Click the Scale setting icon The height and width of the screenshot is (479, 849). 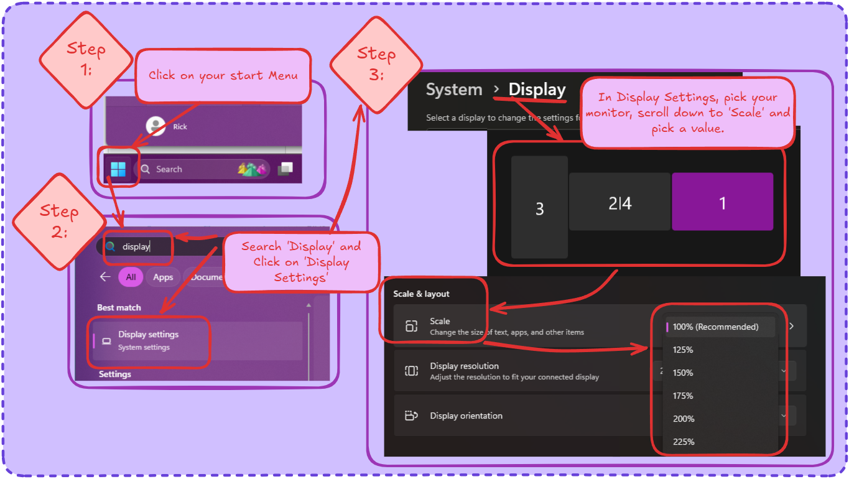click(411, 326)
